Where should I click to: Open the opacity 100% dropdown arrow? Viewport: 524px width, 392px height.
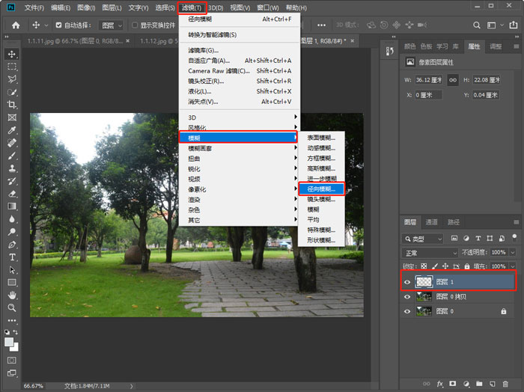(513, 253)
